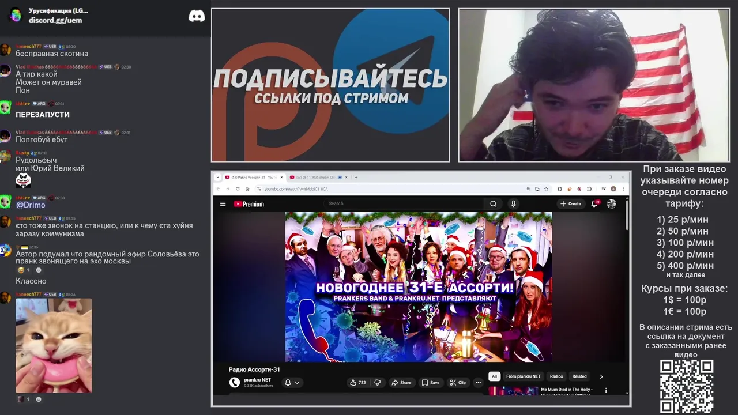738x415 pixels.
Task: Open YouTube notifications bell in header
Action: [594, 203]
